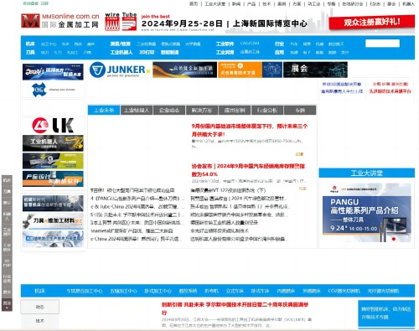Open 工业软件 in the blue menu
This screenshot has height=331, width=419.
225,44
